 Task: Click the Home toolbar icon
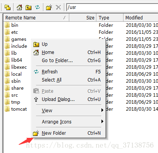[19, 7]
